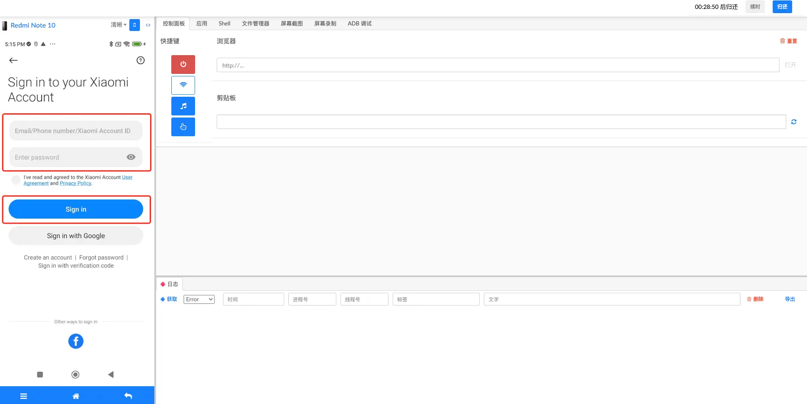Check the User Agreement consent checkbox

(x=16, y=180)
